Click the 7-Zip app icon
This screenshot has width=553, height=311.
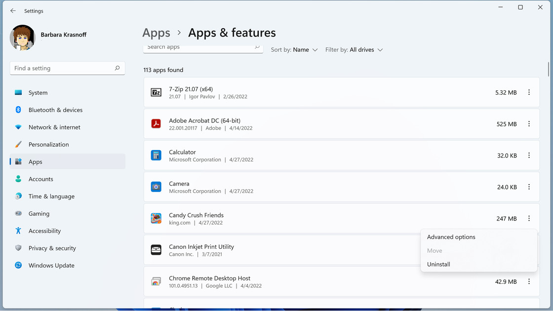click(156, 92)
